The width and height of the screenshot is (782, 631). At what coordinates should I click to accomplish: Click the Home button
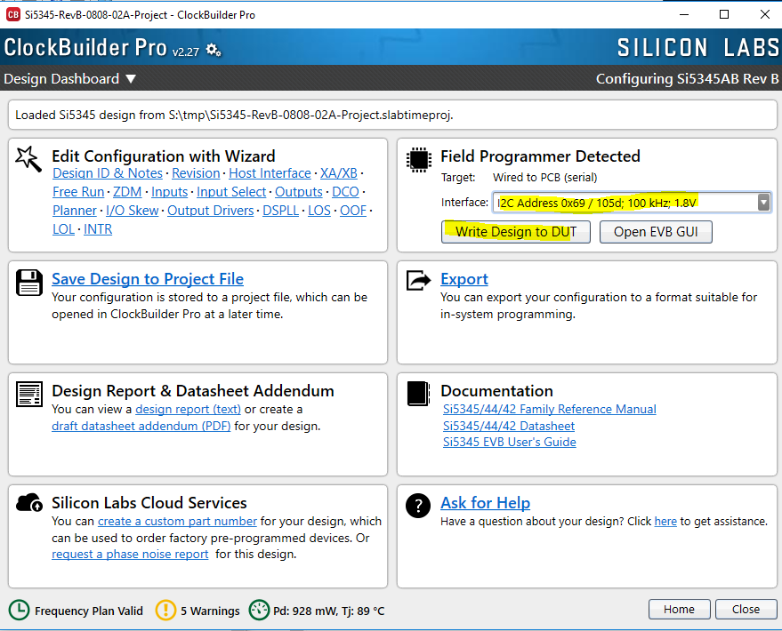click(679, 609)
